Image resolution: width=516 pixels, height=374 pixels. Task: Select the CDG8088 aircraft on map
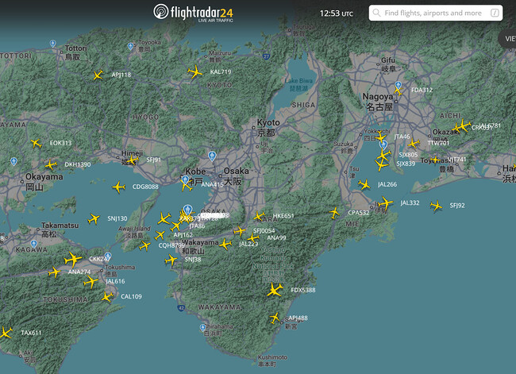point(119,187)
